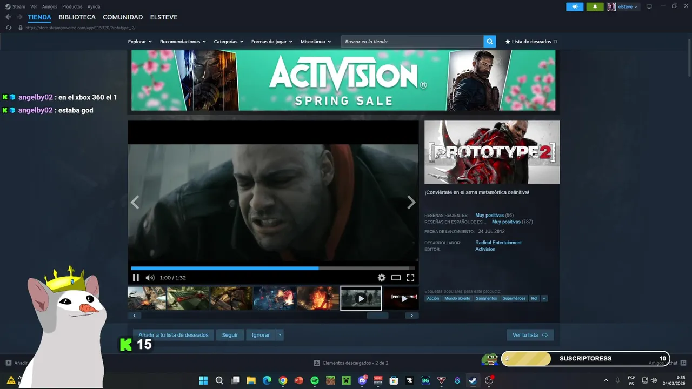The image size is (692, 389).
Task: Expand the Recomendaciones dropdown
Action: click(183, 42)
